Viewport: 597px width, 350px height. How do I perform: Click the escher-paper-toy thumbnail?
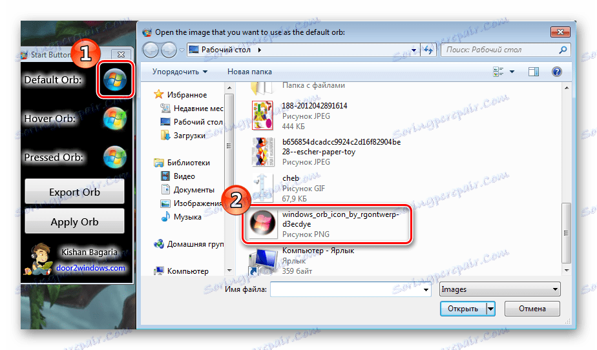[262, 152]
